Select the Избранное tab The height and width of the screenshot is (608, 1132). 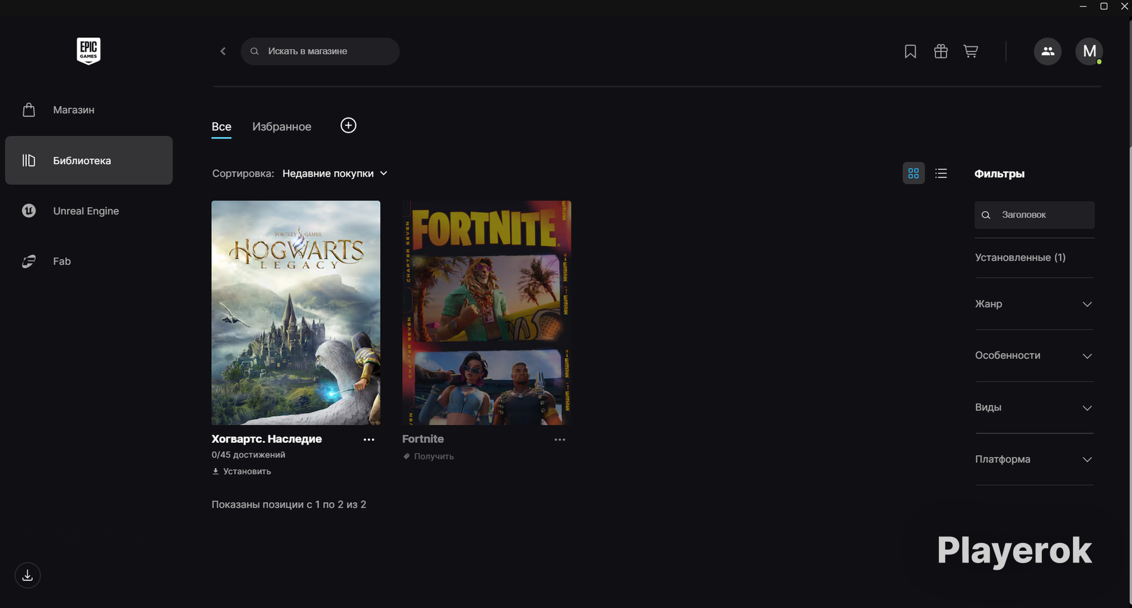coord(281,126)
